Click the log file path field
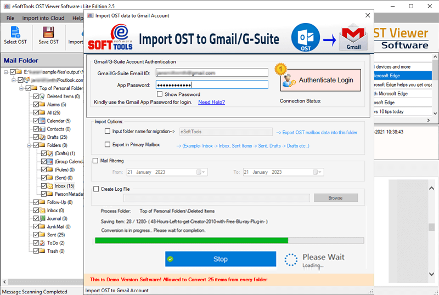Viewport: 439px width, 295px height. (x=216, y=198)
